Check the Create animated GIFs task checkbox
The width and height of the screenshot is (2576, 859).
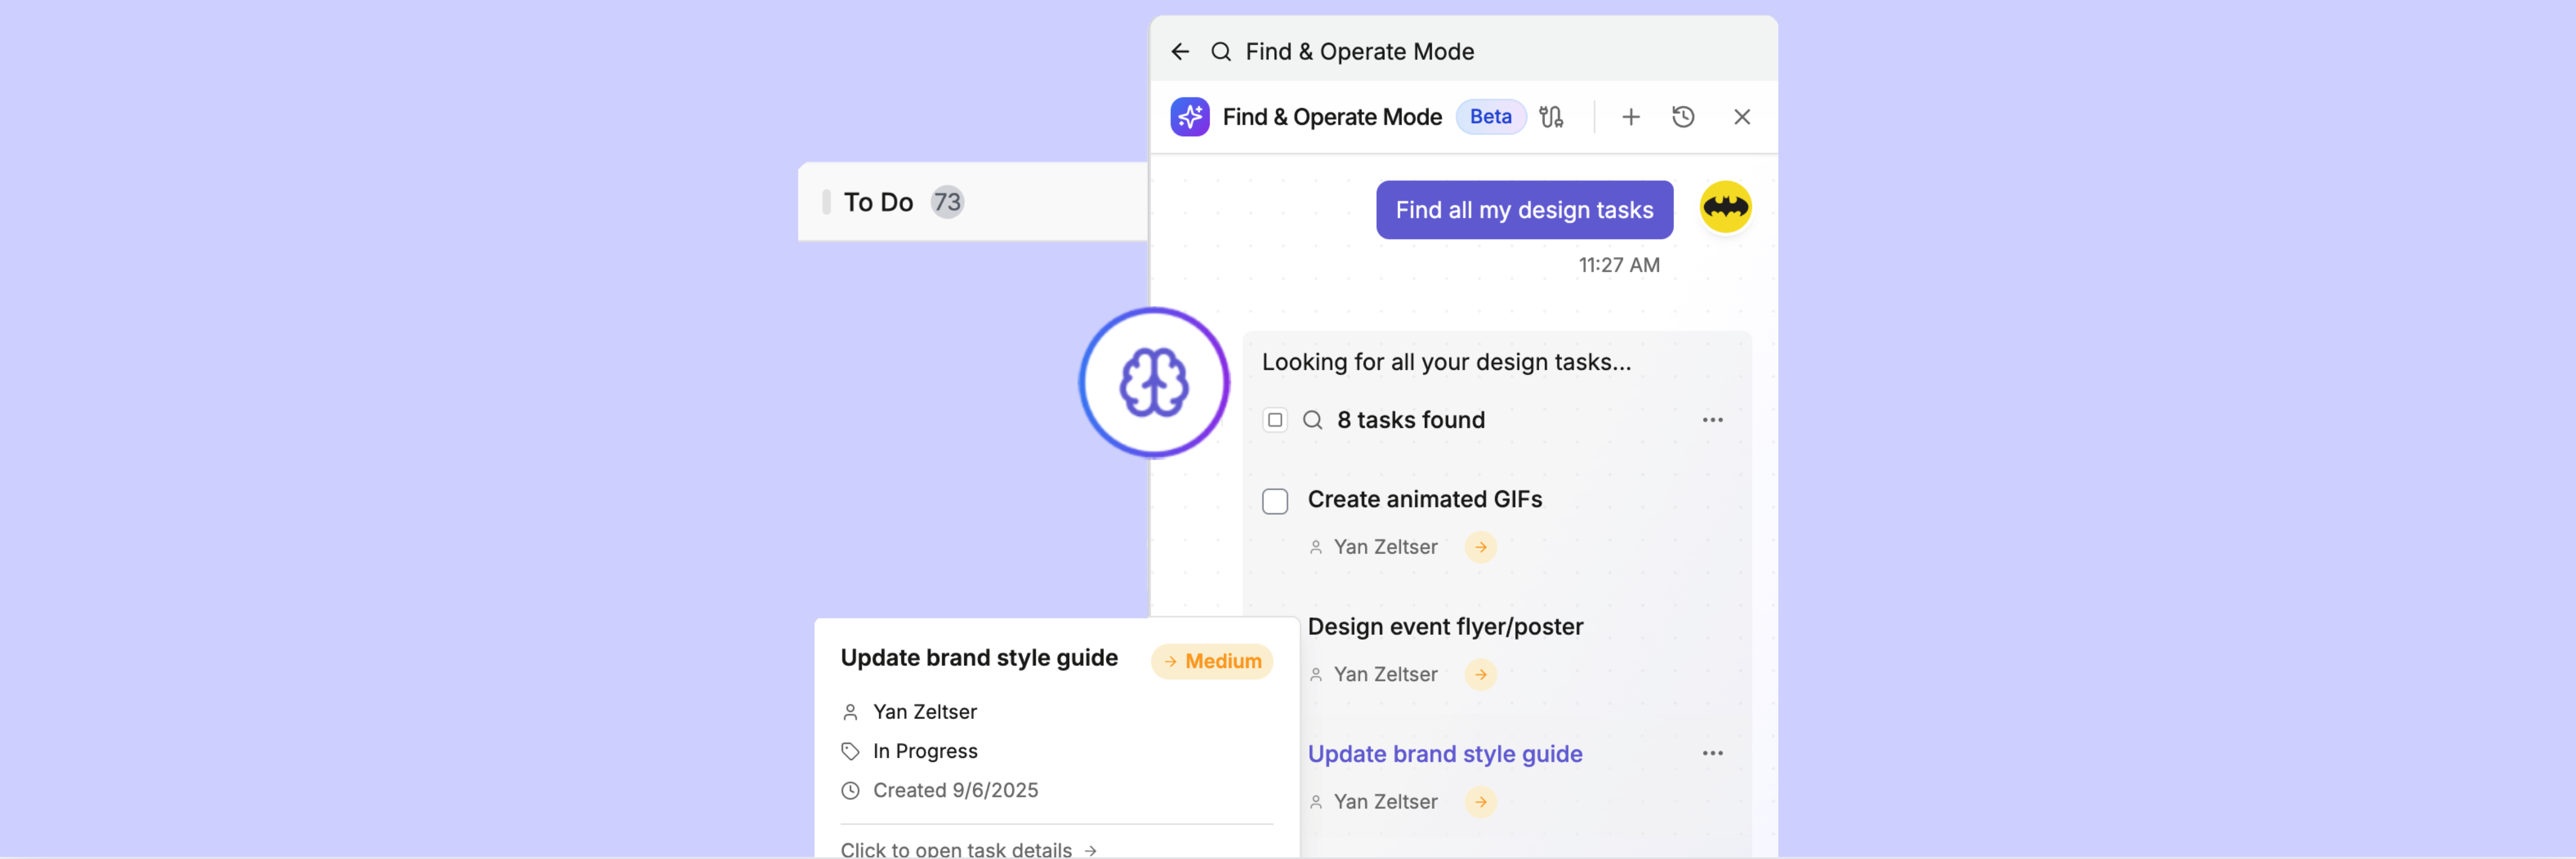coord(1274,501)
